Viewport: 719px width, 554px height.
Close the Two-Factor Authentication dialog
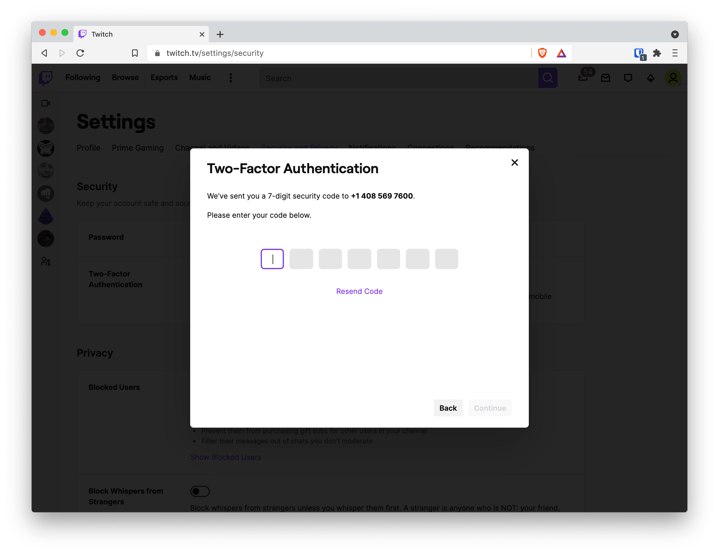pyautogui.click(x=515, y=162)
